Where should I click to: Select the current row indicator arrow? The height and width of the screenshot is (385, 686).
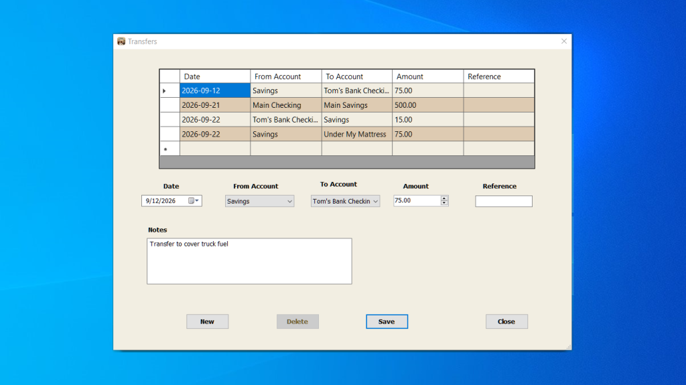(165, 91)
